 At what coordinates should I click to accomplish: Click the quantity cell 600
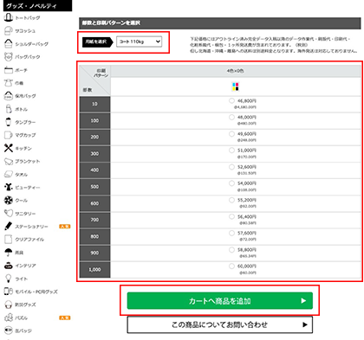tap(94, 203)
